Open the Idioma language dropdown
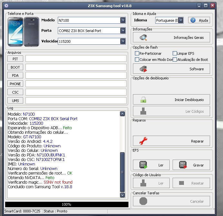The image size is (223, 216). 181,20
